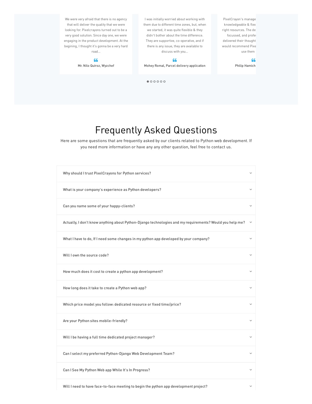Click Mohey Romal testimonial card
This screenshot has width=312, height=404.
coord(175,44)
